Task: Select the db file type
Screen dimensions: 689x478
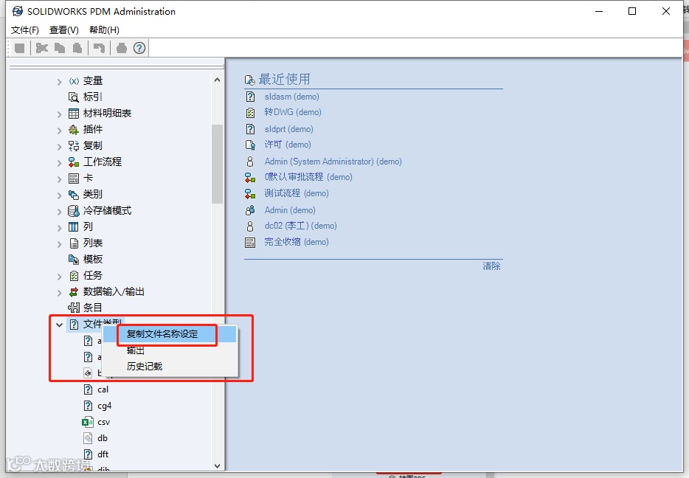Action: 102,438
